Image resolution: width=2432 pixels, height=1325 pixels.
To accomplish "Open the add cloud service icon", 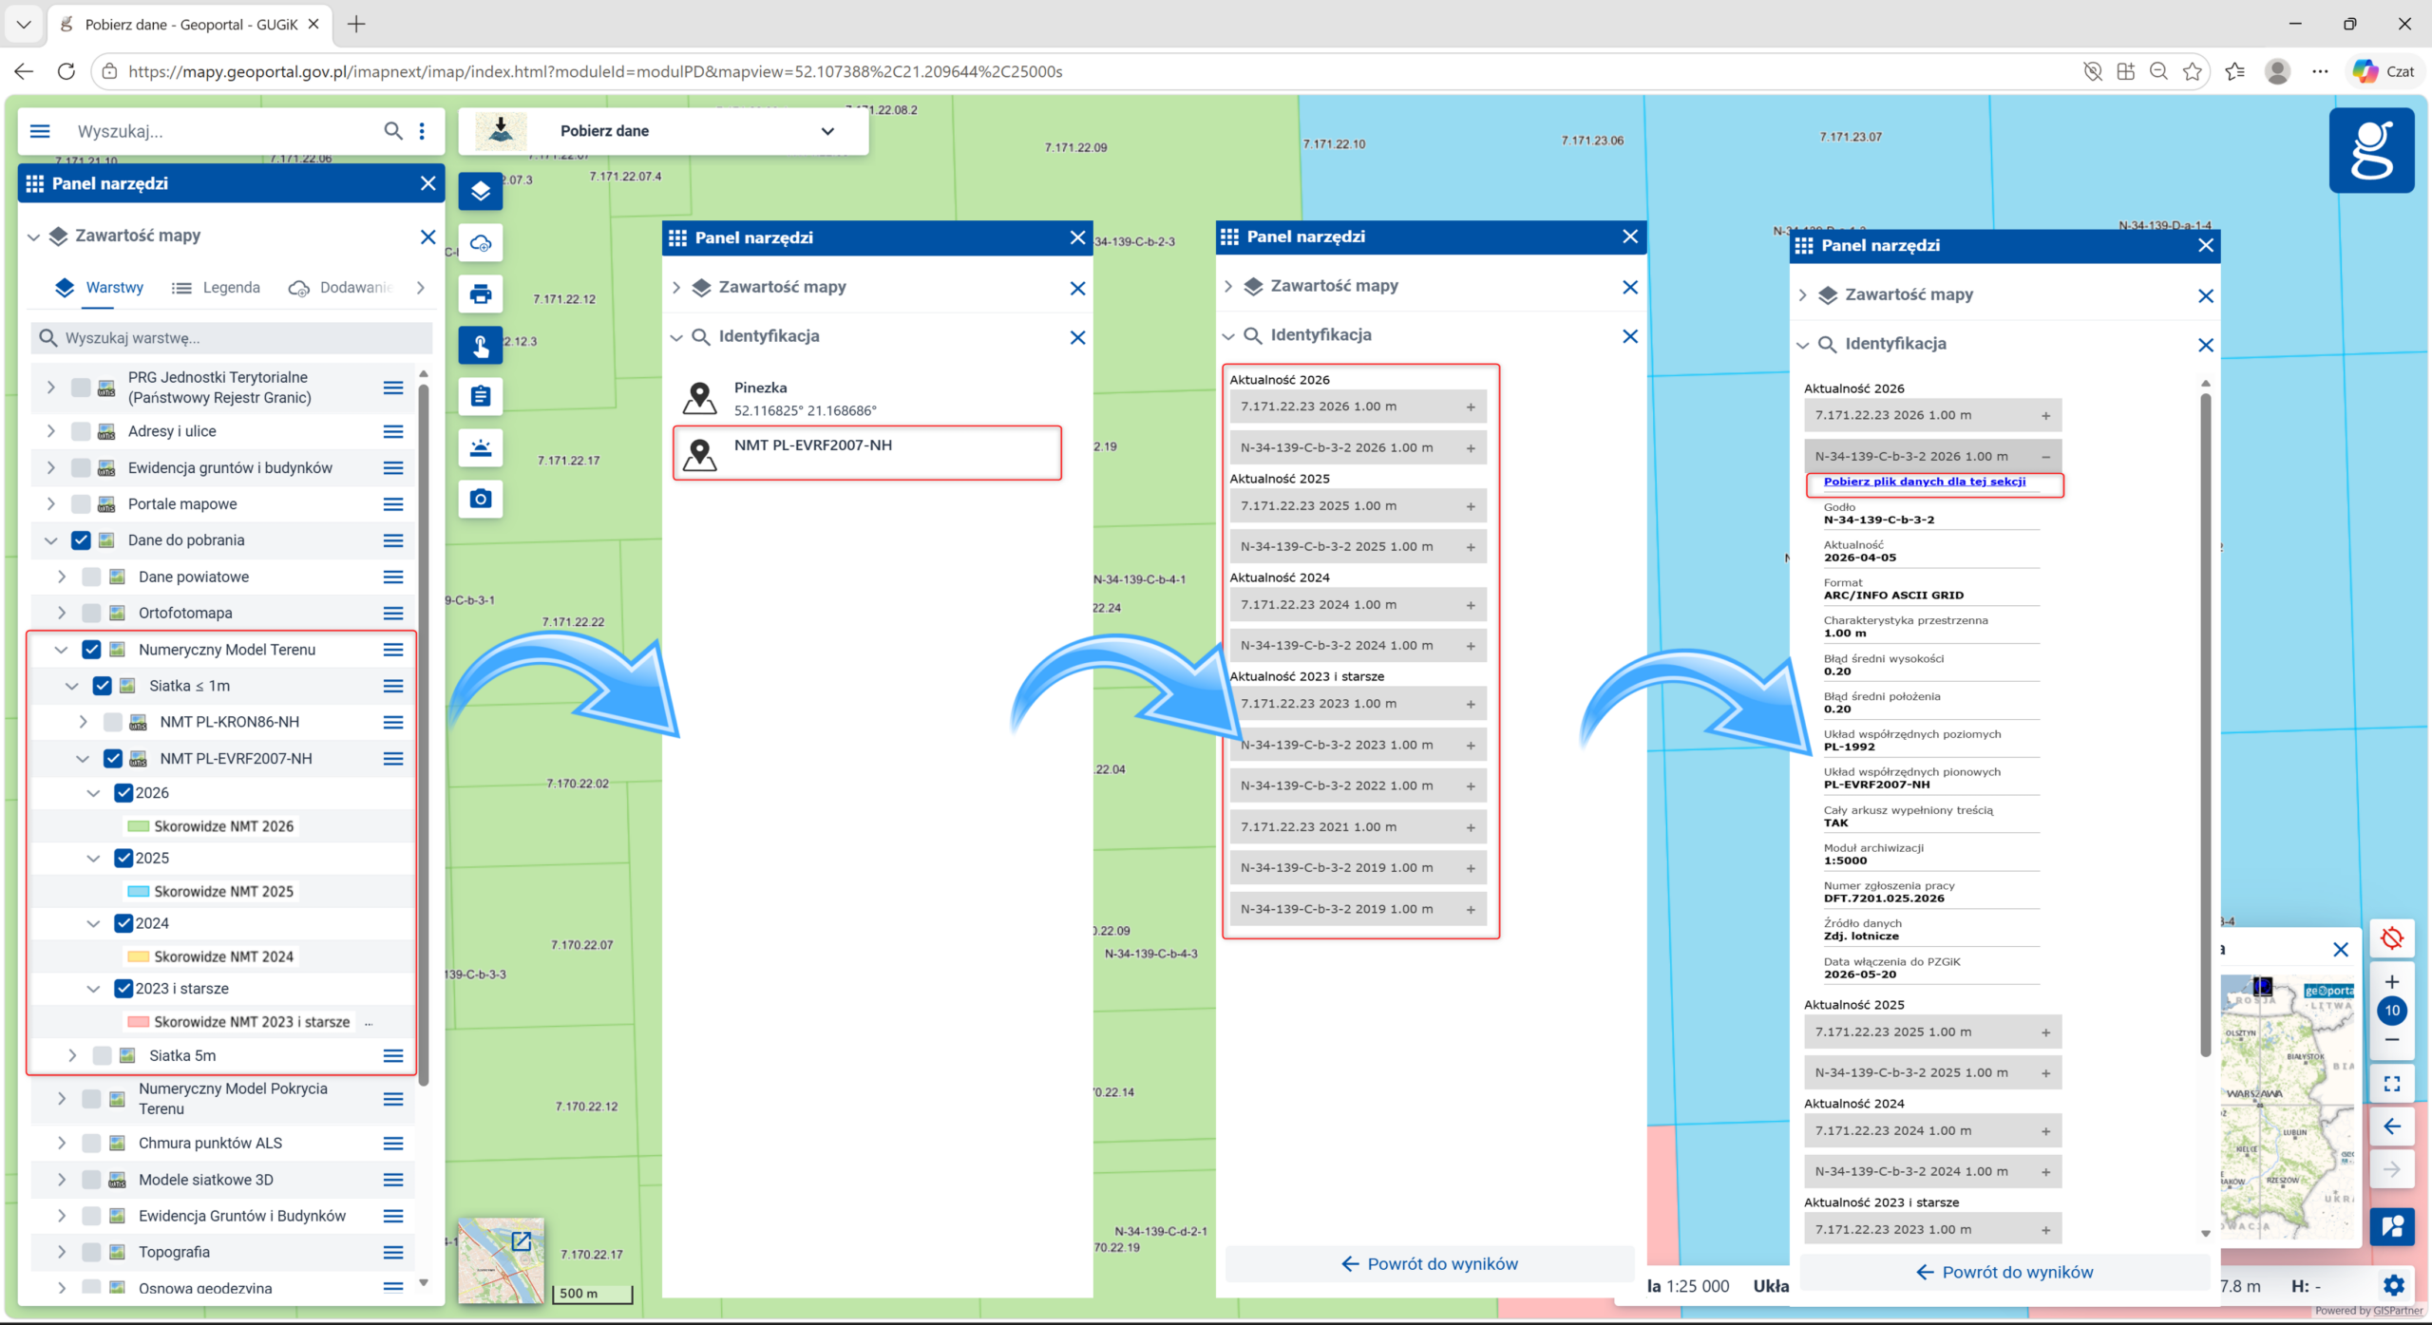I will coord(481,242).
